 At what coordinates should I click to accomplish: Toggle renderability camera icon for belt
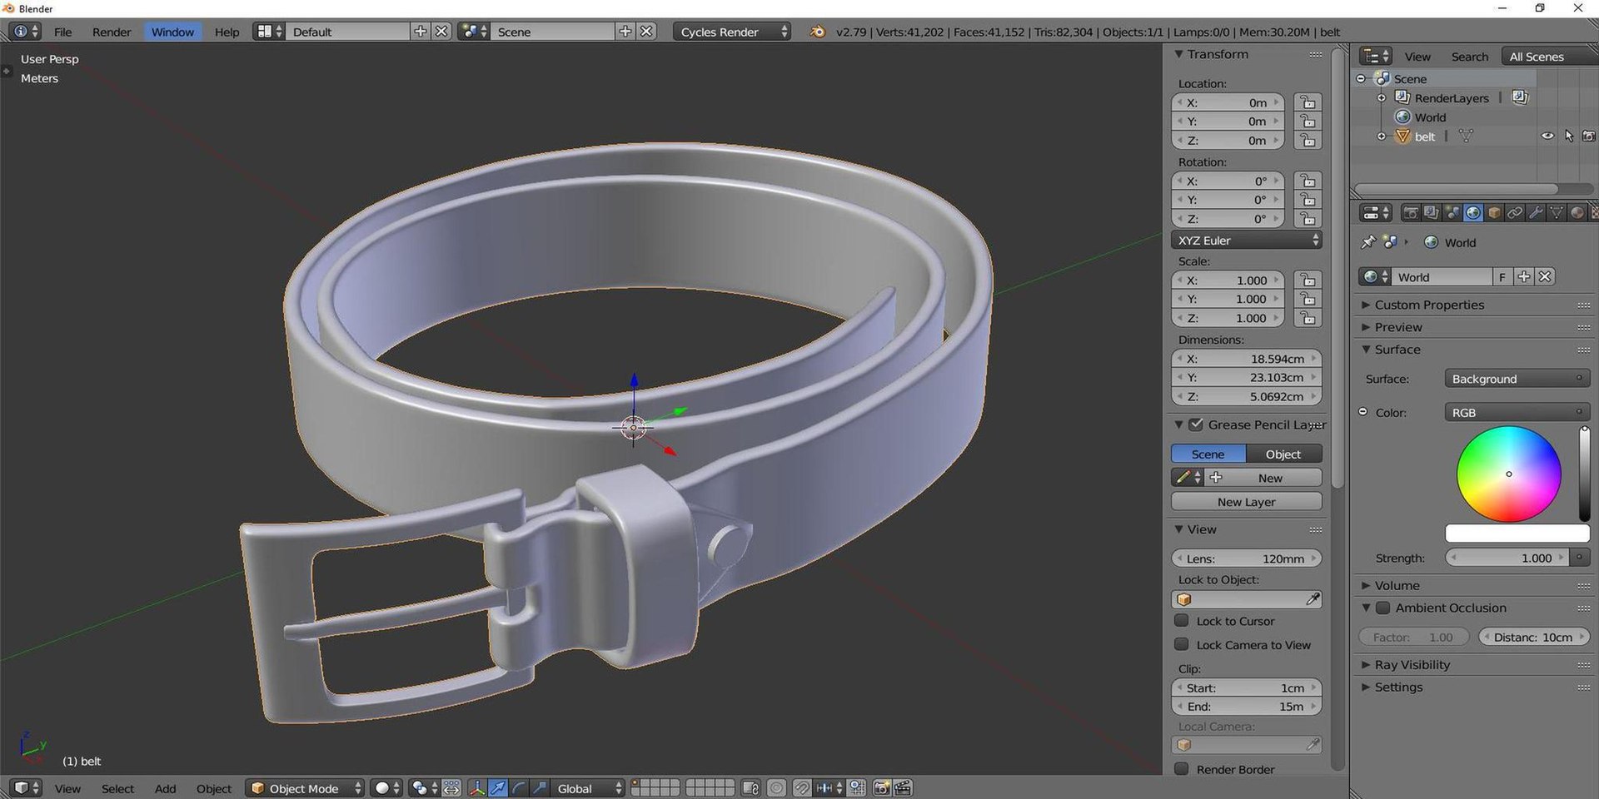click(1588, 136)
